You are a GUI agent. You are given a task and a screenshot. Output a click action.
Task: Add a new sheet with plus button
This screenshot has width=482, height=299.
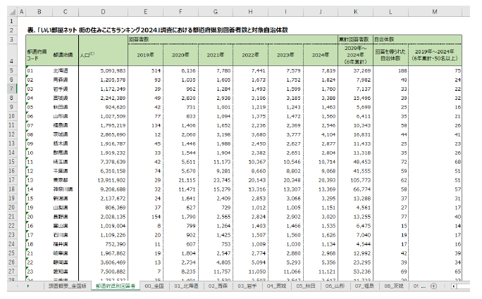pos(433,286)
